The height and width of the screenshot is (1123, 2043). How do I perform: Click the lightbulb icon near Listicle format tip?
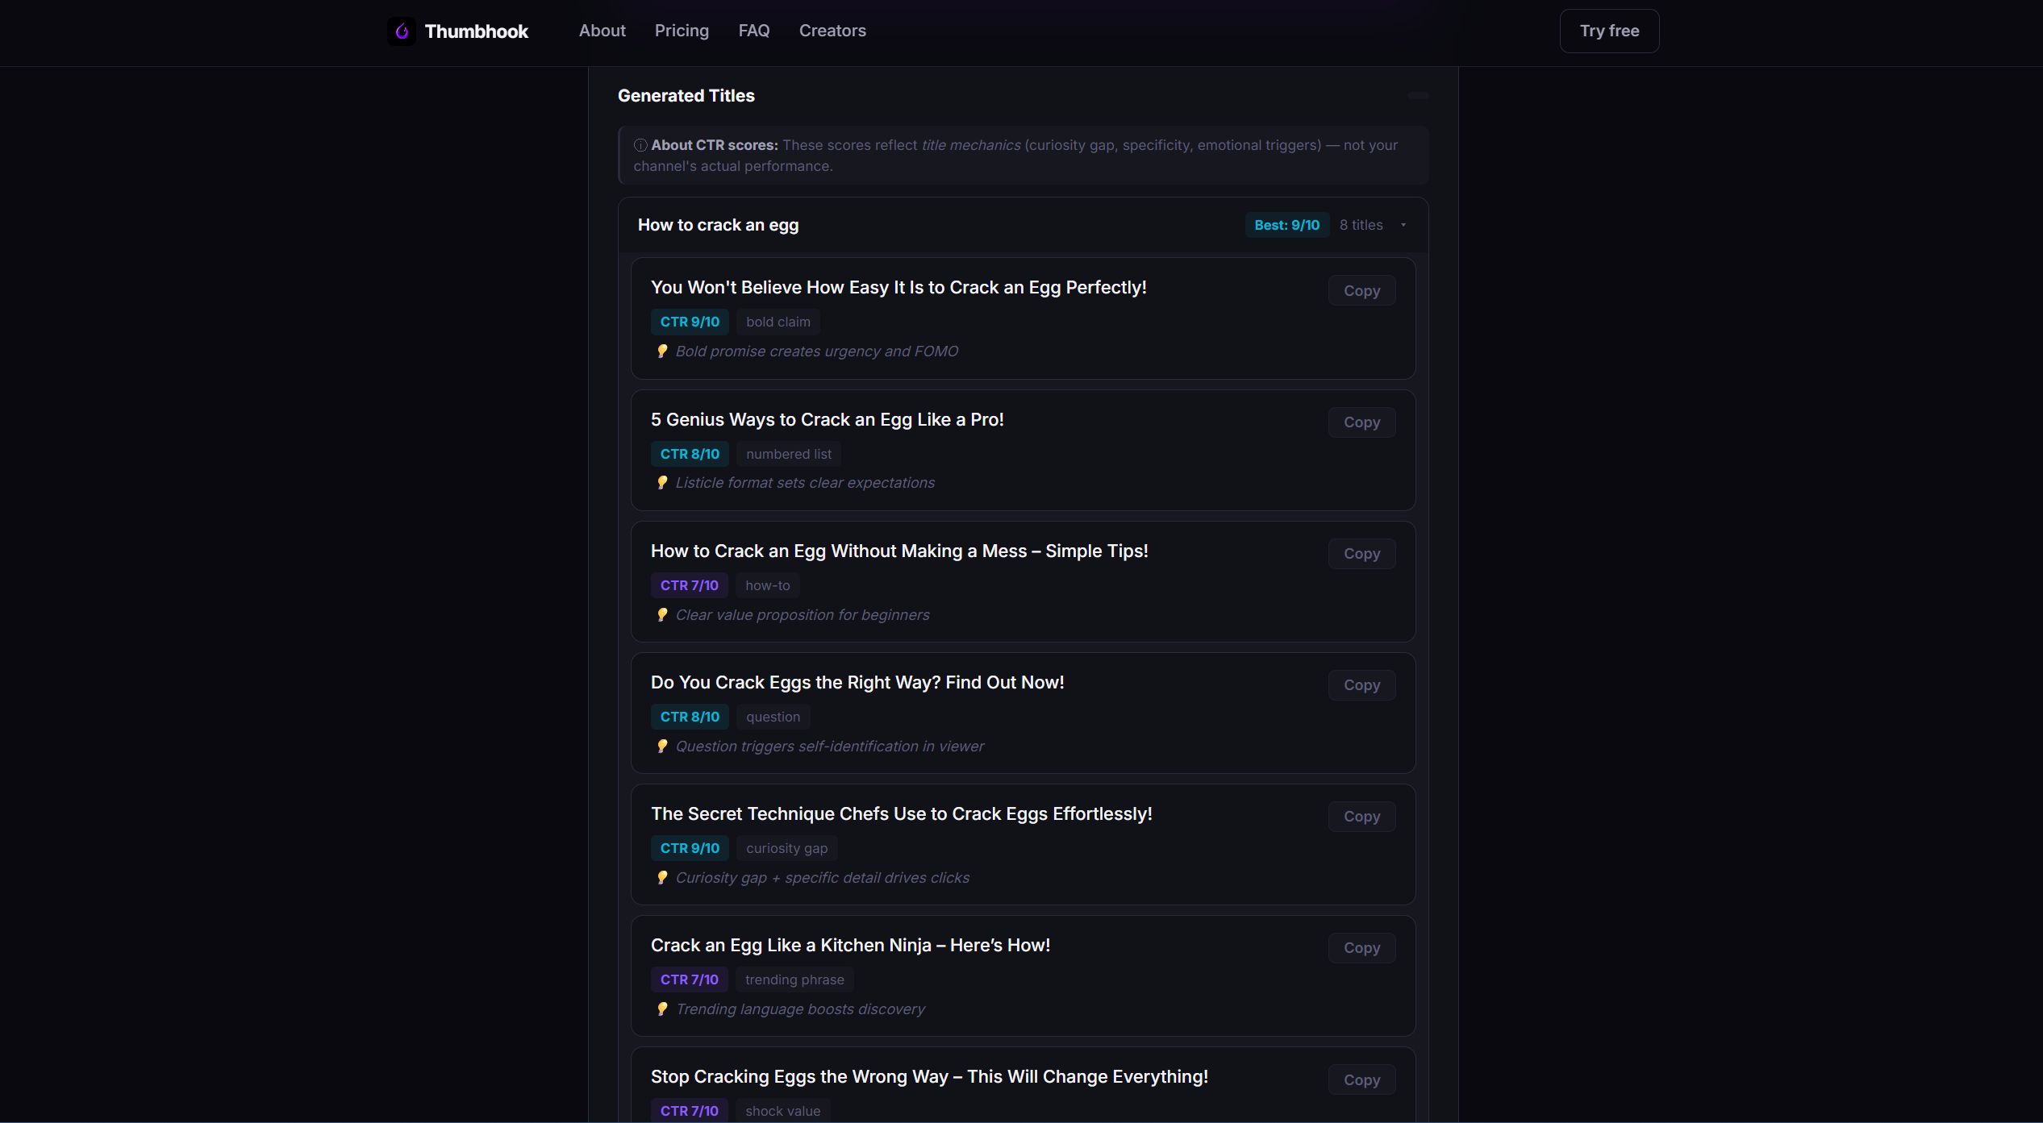pos(662,482)
